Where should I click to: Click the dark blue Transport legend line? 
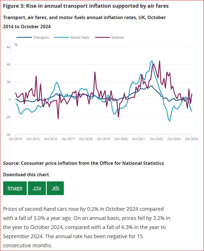24,37
